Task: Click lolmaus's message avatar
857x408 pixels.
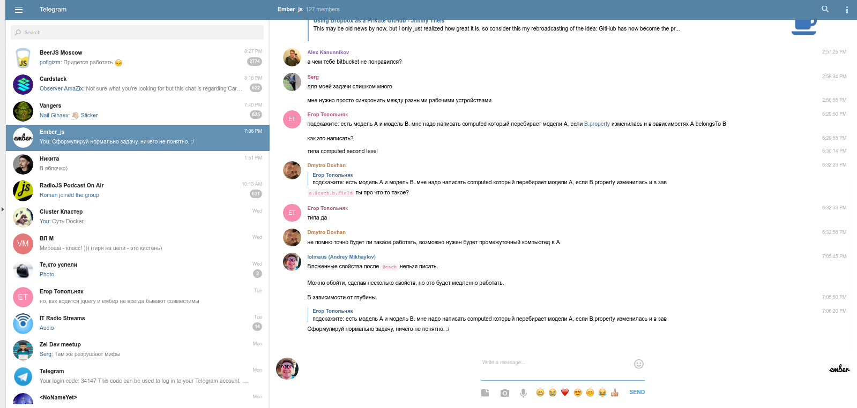Action: click(x=292, y=262)
